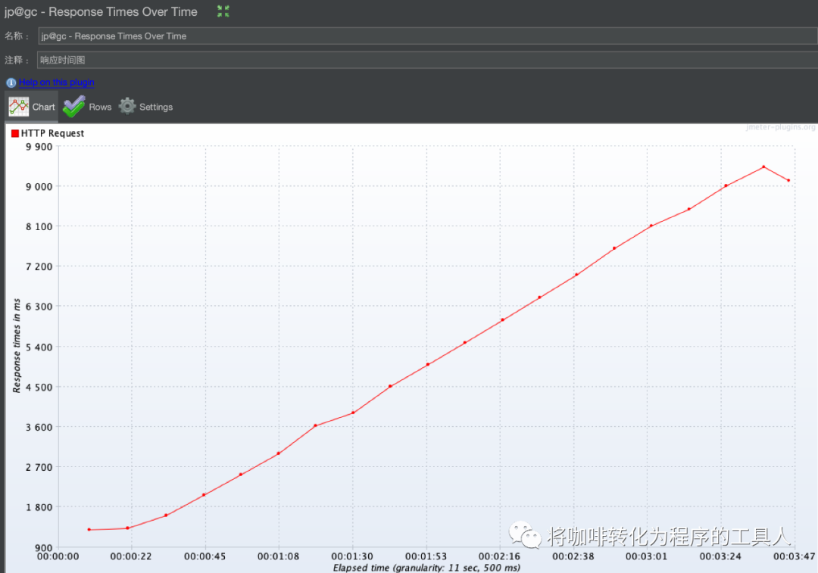
Task: Switch to the Chart tab
Action: tap(31, 107)
